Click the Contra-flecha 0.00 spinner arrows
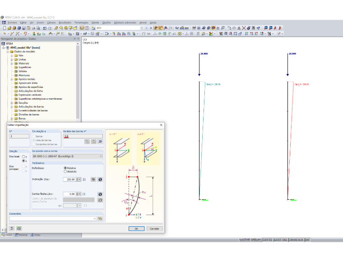The height and width of the screenshot is (257, 343). coord(77,194)
